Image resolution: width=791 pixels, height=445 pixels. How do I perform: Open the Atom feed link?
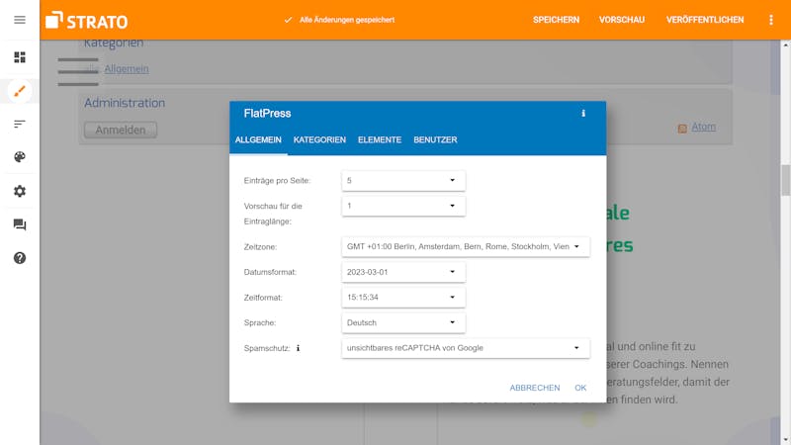point(703,127)
